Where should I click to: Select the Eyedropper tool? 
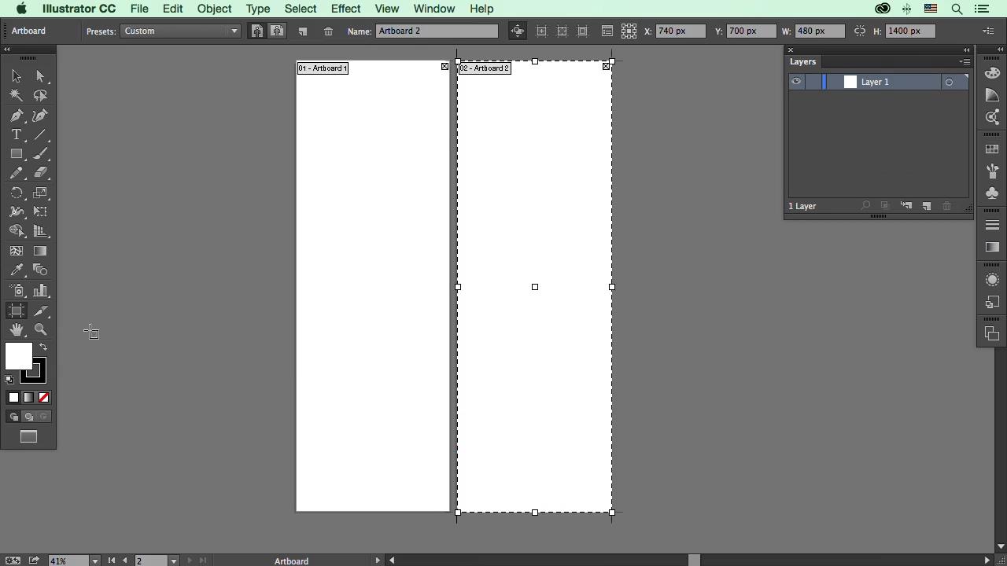coord(17,270)
